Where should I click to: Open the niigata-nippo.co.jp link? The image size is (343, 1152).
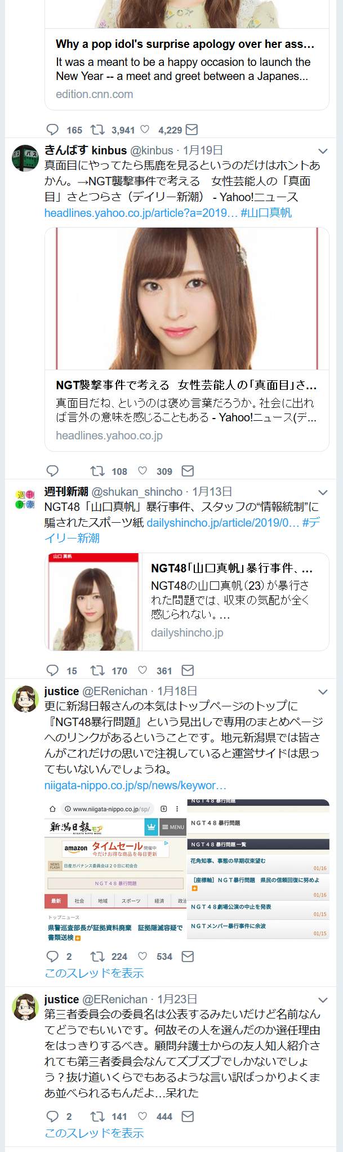pyautogui.click(x=135, y=785)
